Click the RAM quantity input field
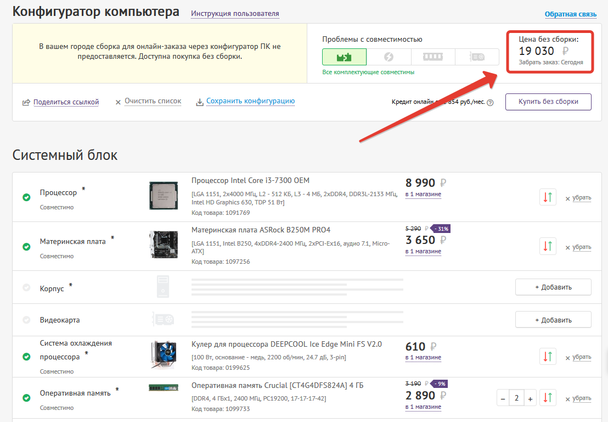This screenshot has height=422, width=608. pyautogui.click(x=516, y=398)
